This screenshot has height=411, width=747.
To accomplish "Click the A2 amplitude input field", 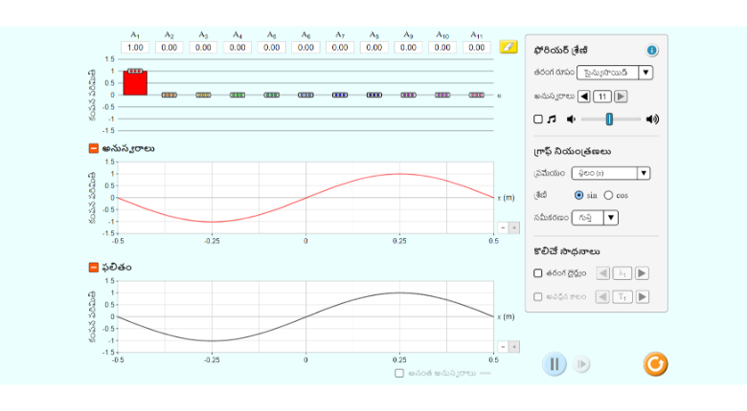I will click(169, 47).
